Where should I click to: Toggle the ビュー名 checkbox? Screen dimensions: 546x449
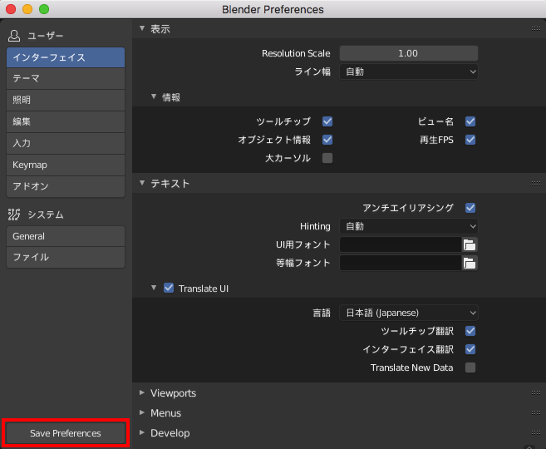point(470,121)
